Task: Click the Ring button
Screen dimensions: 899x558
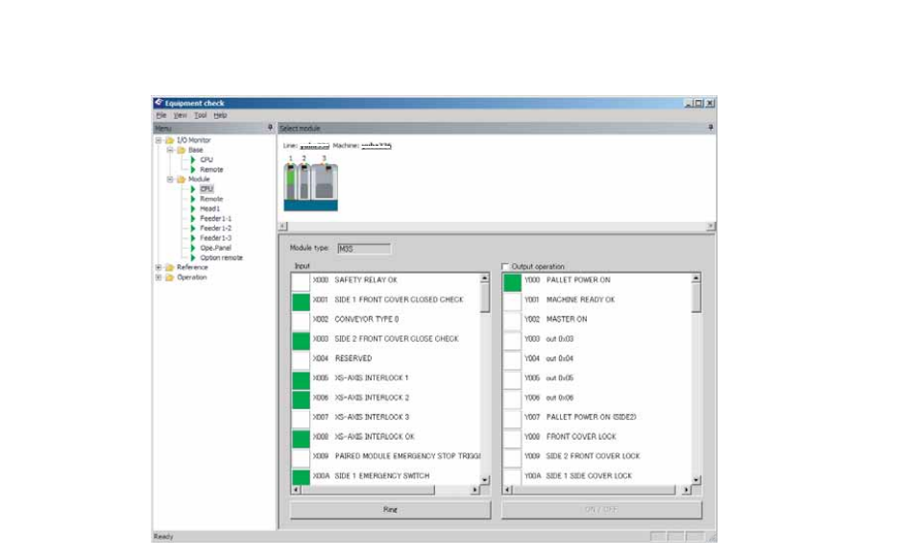Action: 390,509
